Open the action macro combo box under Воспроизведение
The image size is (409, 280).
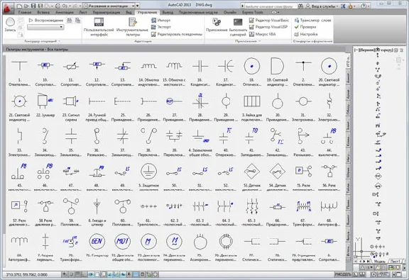[45, 27]
